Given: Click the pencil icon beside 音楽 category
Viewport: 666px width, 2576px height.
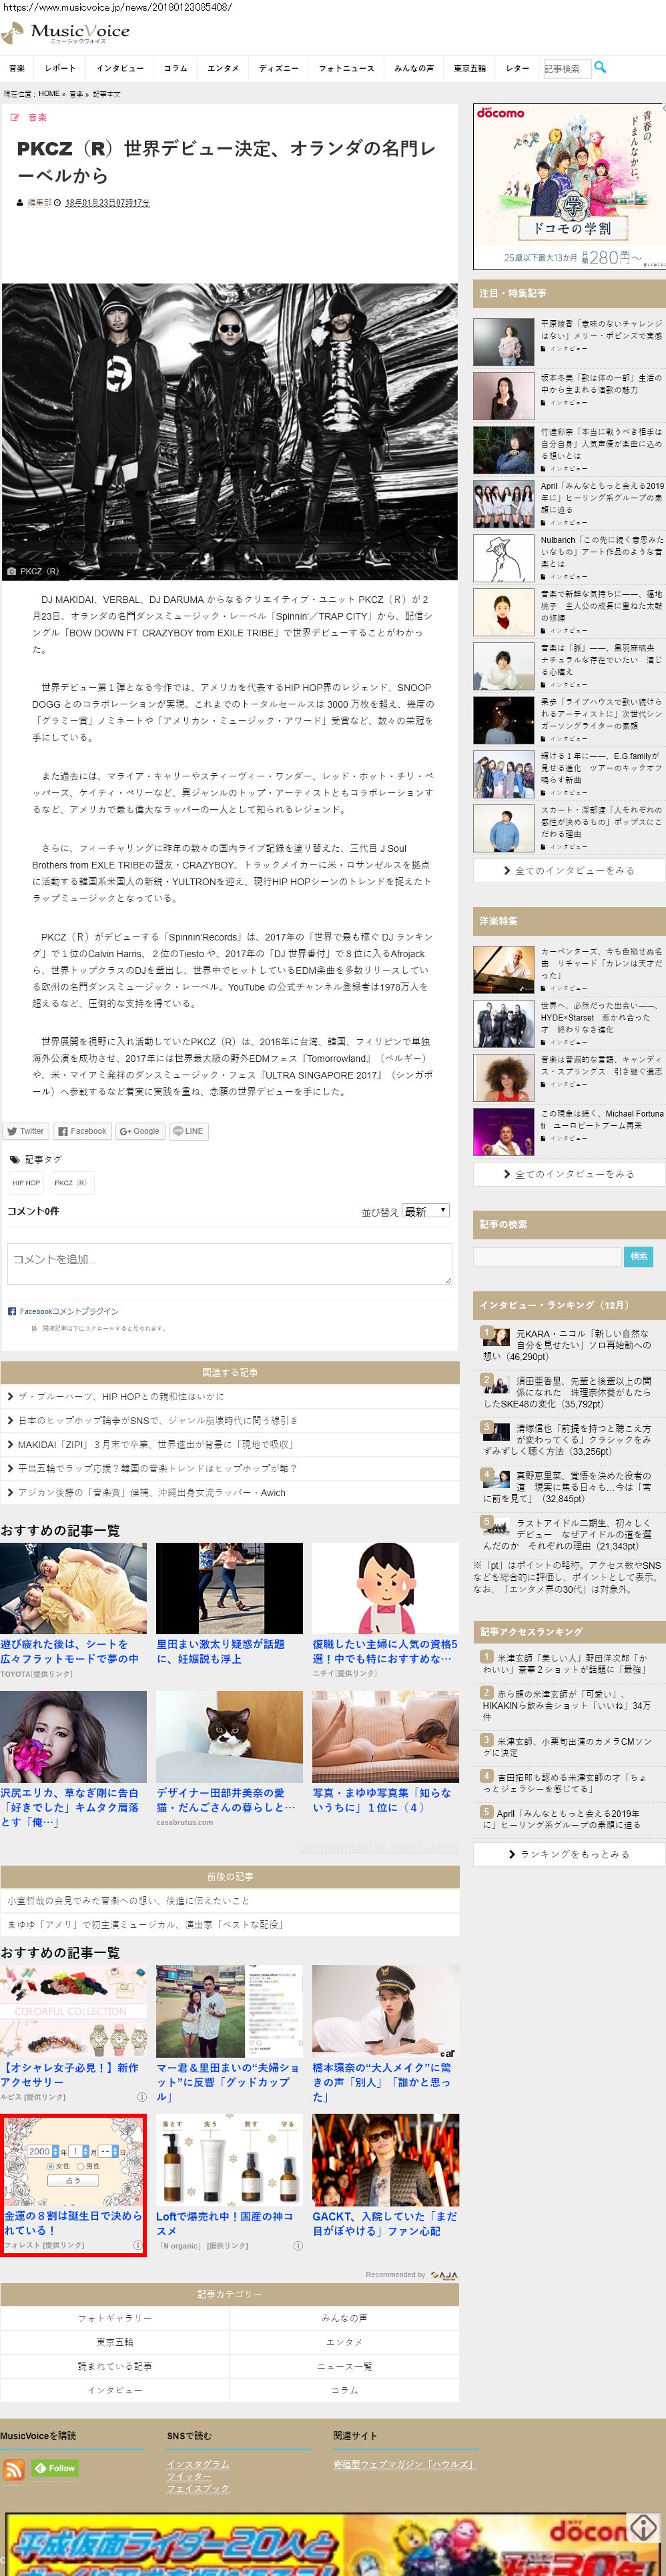Looking at the screenshot, I should coord(15,118).
